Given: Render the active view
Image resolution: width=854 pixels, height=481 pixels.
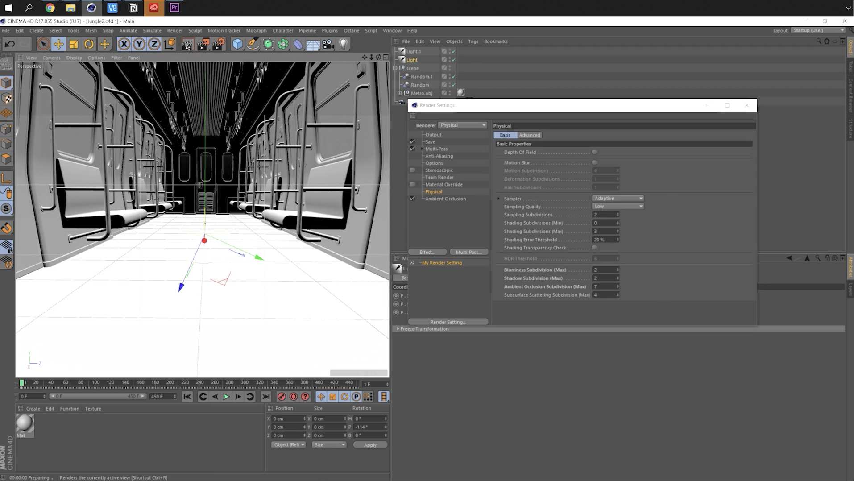Looking at the screenshot, I should pos(187,44).
